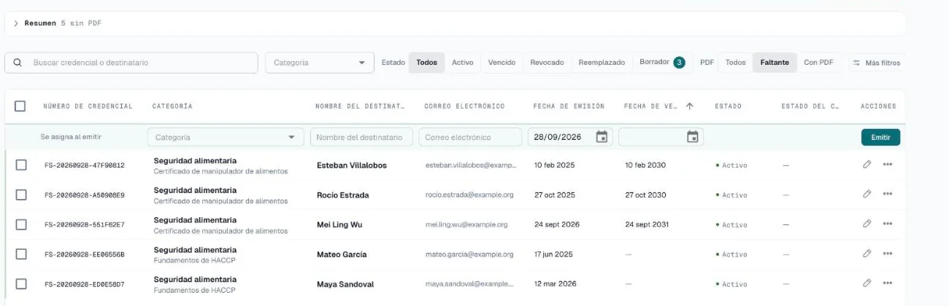949x306 pixels.
Task: Set PDF filter to Todos
Action: (x=736, y=63)
